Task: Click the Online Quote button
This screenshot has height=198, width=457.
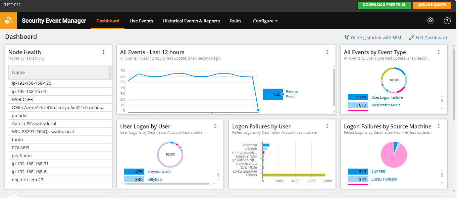Action: (432, 5)
